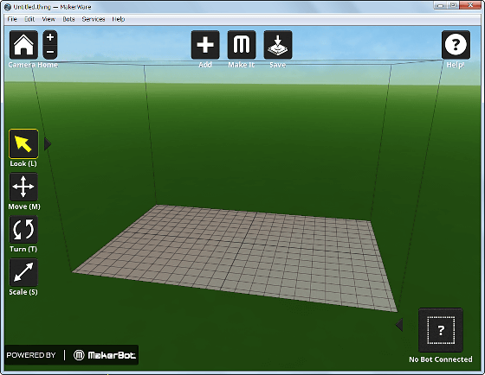Open the View menu
This screenshot has width=485, height=375.
point(48,19)
